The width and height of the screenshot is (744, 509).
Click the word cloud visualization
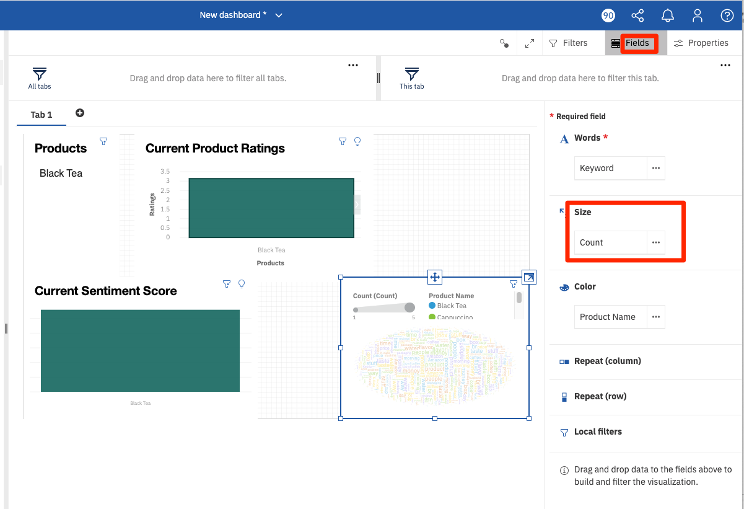click(435, 366)
